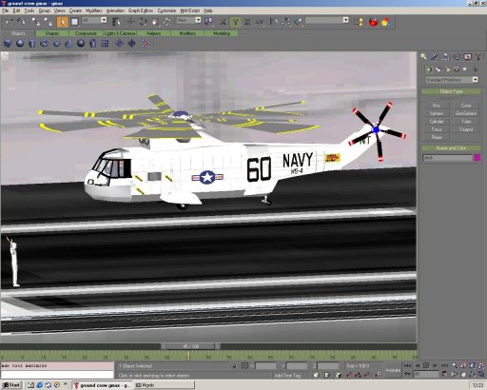Screen dimensions: 487x390
Task: Click the Teapot object type button
Action: click(x=466, y=129)
